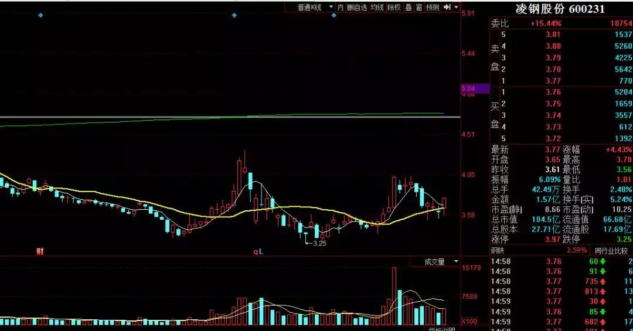Click the 开盘 value 3.65
633x331 pixels.
point(553,160)
